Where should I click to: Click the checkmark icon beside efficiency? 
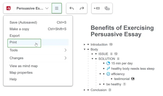click(108, 74)
